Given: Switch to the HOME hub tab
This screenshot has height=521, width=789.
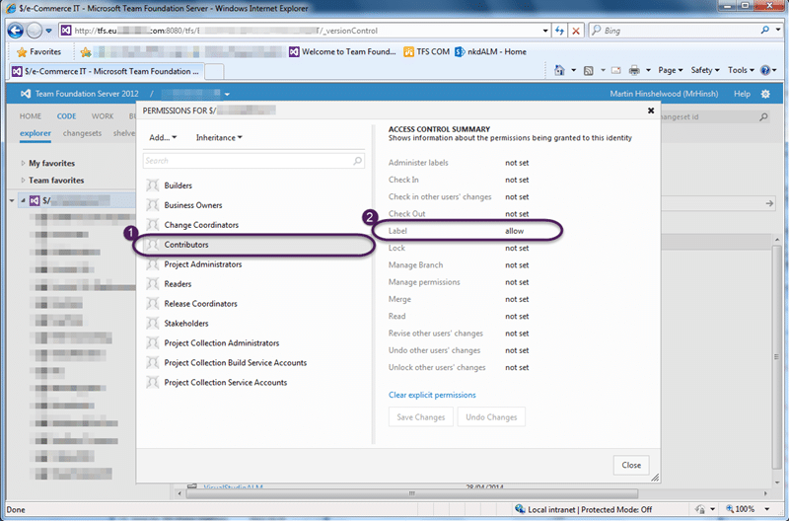Looking at the screenshot, I should [x=31, y=115].
